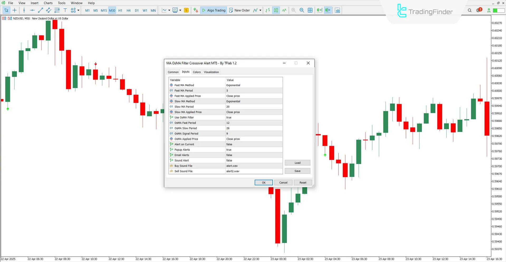Switch timeframe to H1
The width and height of the screenshot is (506, 262).
tap(120, 10)
